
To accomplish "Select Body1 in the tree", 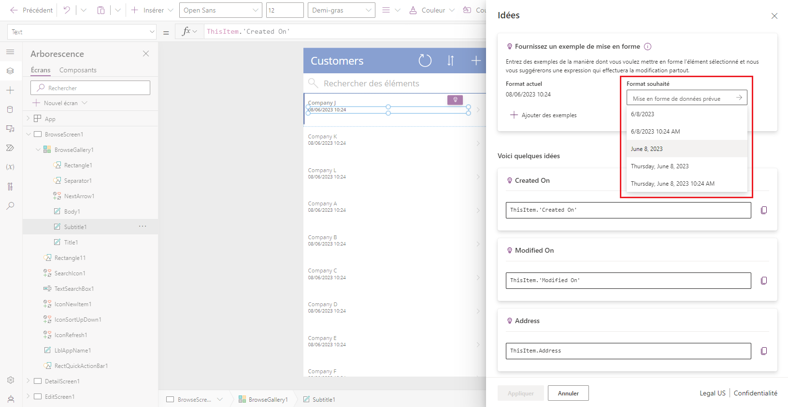I will [x=72, y=212].
